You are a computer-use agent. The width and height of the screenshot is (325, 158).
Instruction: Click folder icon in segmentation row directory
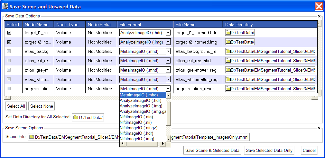click(228, 89)
